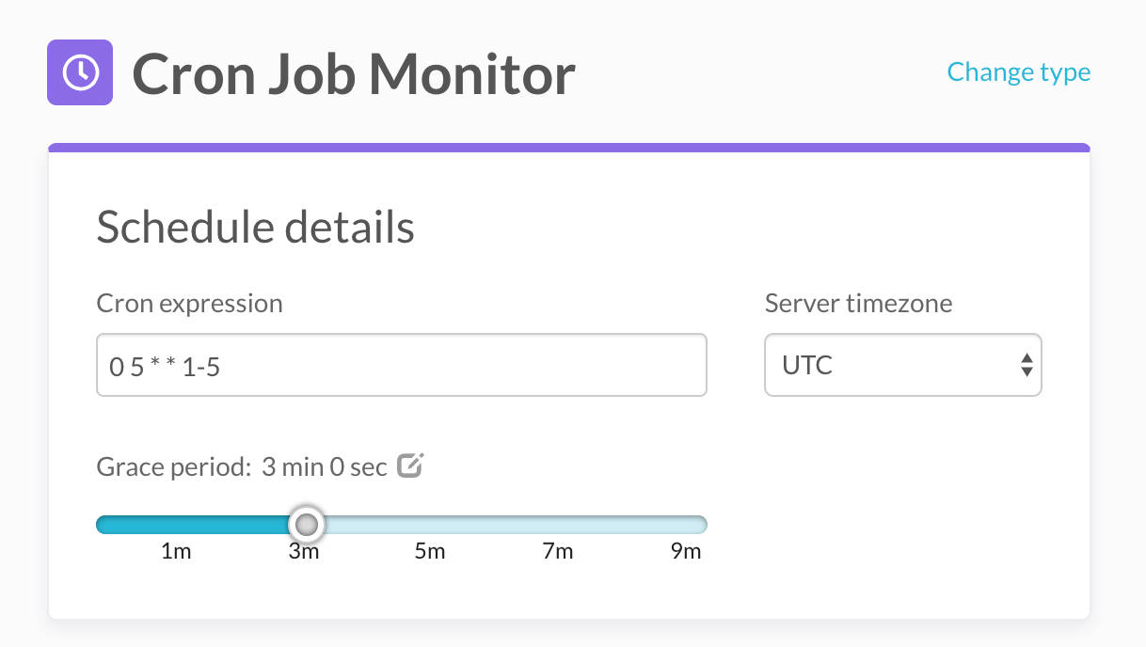Follow the Change type link
This screenshot has width=1146, height=647.
[1019, 71]
